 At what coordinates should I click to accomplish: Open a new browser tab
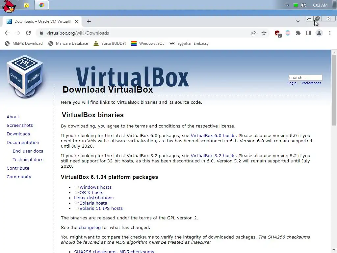(x=89, y=21)
